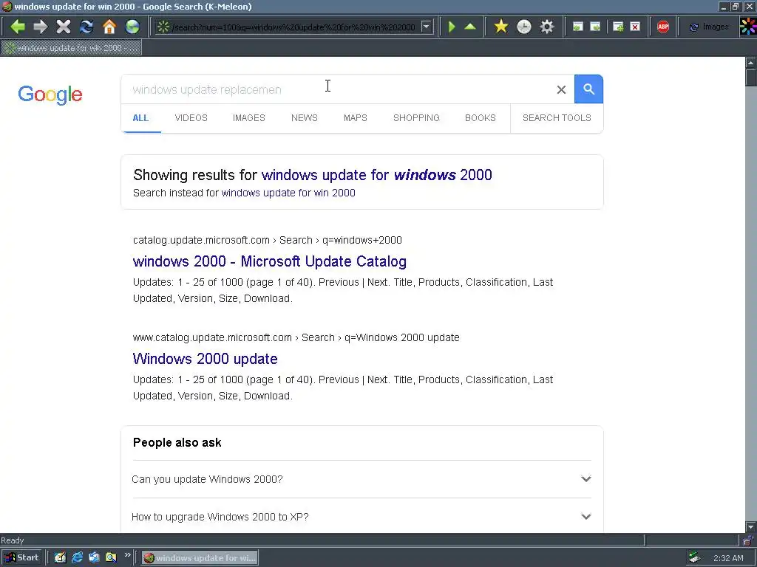The height and width of the screenshot is (567, 757).
Task: Launch Internet Explorer from quick launch
Action: pos(77,558)
